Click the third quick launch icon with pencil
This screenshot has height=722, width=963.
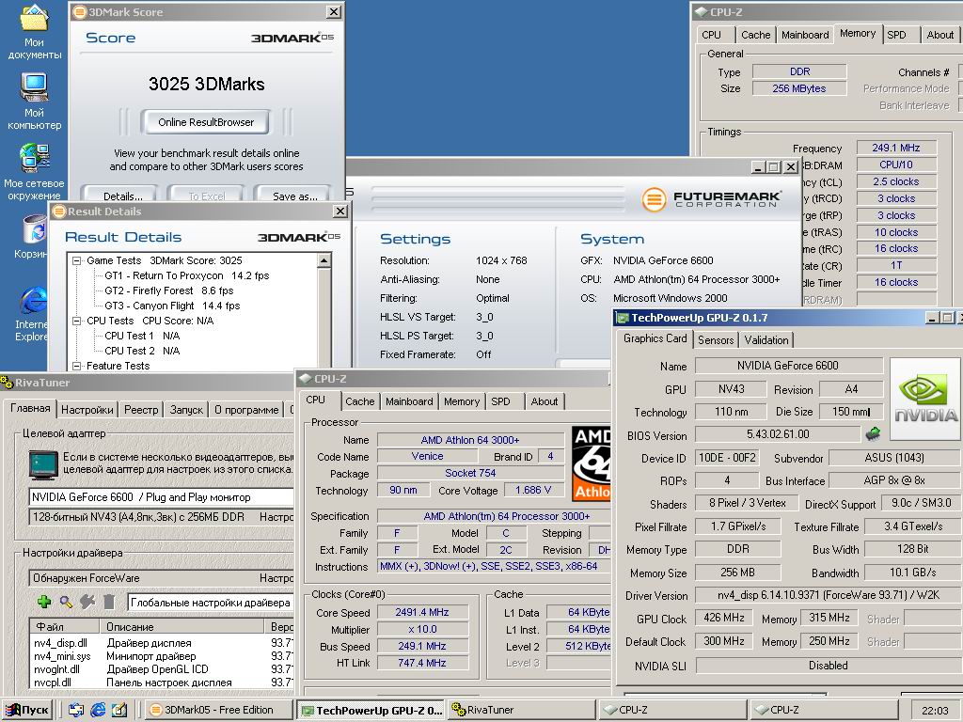click(119, 710)
